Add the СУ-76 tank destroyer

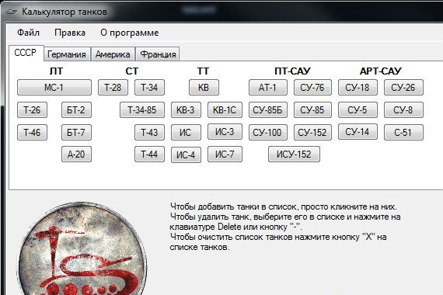pyautogui.click(x=312, y=87)
